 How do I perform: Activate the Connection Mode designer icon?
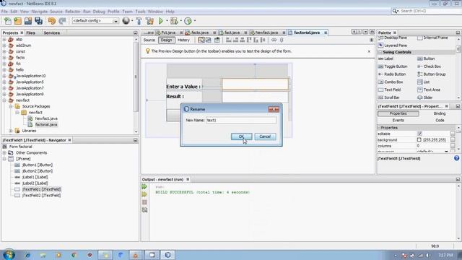tap(209, 40)
